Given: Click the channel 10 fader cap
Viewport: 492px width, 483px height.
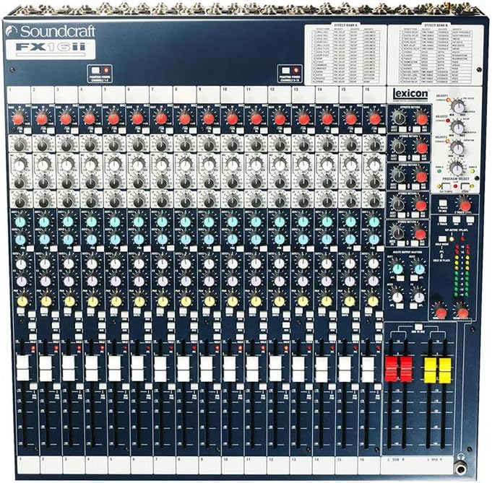Looking at the screenshot, I should (x=230, y=368).
